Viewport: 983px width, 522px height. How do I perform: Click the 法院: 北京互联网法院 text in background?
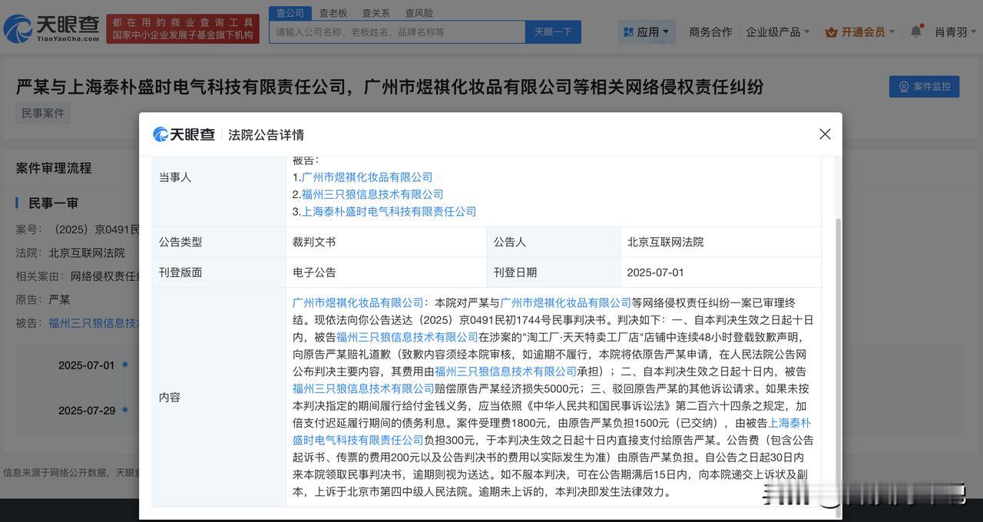click(71, 253)
